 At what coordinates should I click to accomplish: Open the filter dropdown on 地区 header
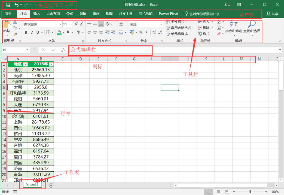click(25, 64)
